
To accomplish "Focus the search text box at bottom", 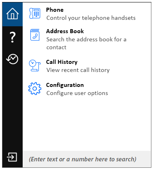I will (x=87, y=159).
